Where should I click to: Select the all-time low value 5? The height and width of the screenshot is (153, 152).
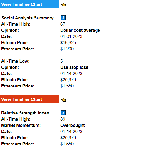point(61,61)
